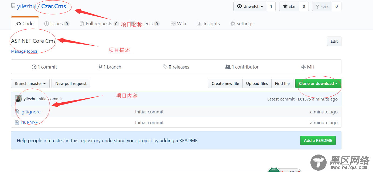Click the Add a README button
373x172 pixels.
318,140
